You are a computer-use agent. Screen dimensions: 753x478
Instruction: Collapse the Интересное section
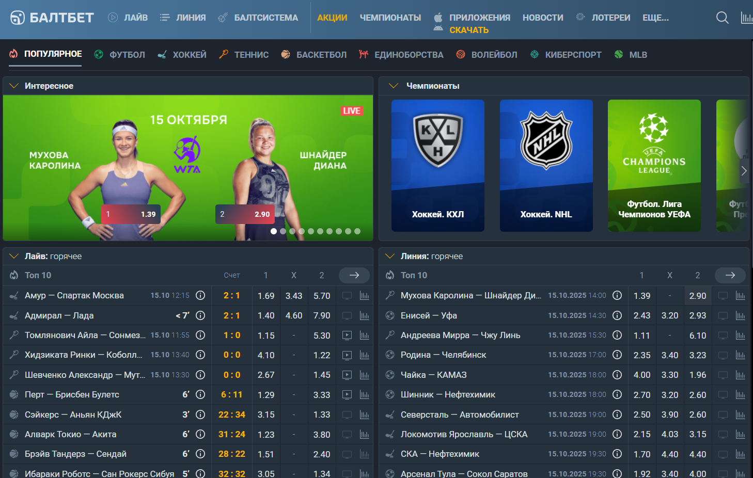pos(14,86)
